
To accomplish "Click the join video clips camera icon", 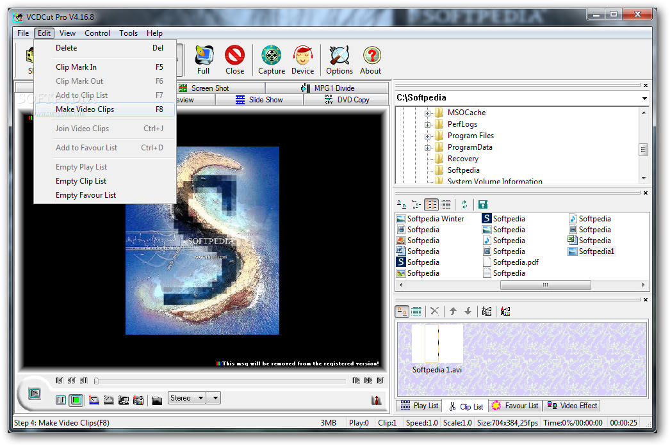I will point(487,311).
